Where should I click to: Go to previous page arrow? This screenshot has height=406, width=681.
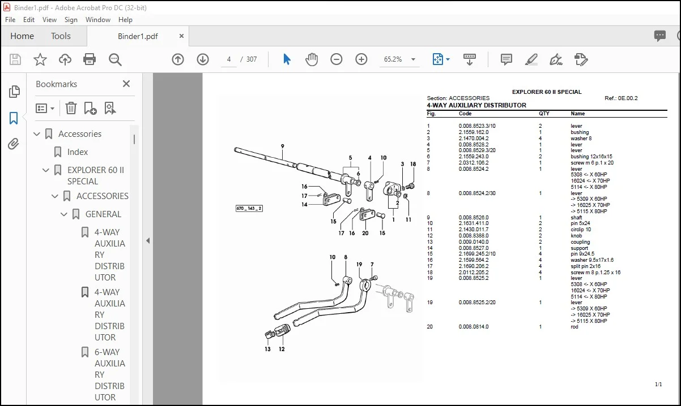click(178, 59)
